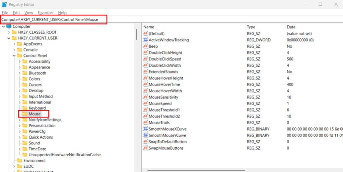This screenshot has height=172, width=343.
Task: Select the Quick Actions key
Action: point(41,137)
